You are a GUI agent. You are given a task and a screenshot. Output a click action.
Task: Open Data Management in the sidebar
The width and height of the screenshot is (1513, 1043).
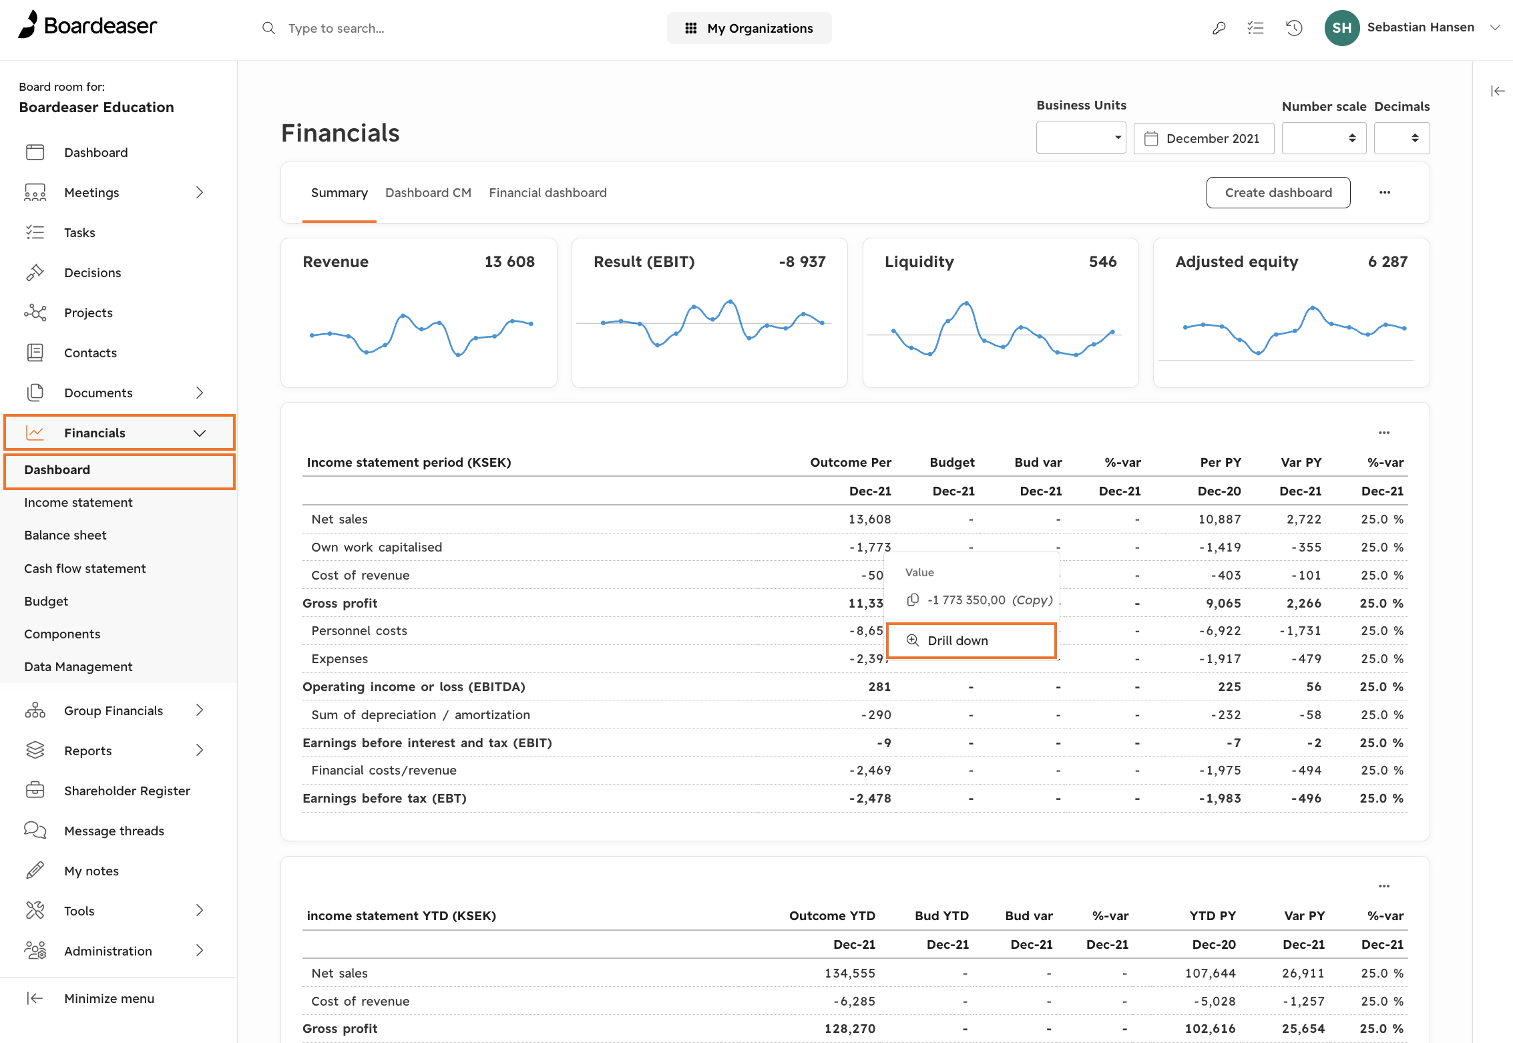(78, 666)
